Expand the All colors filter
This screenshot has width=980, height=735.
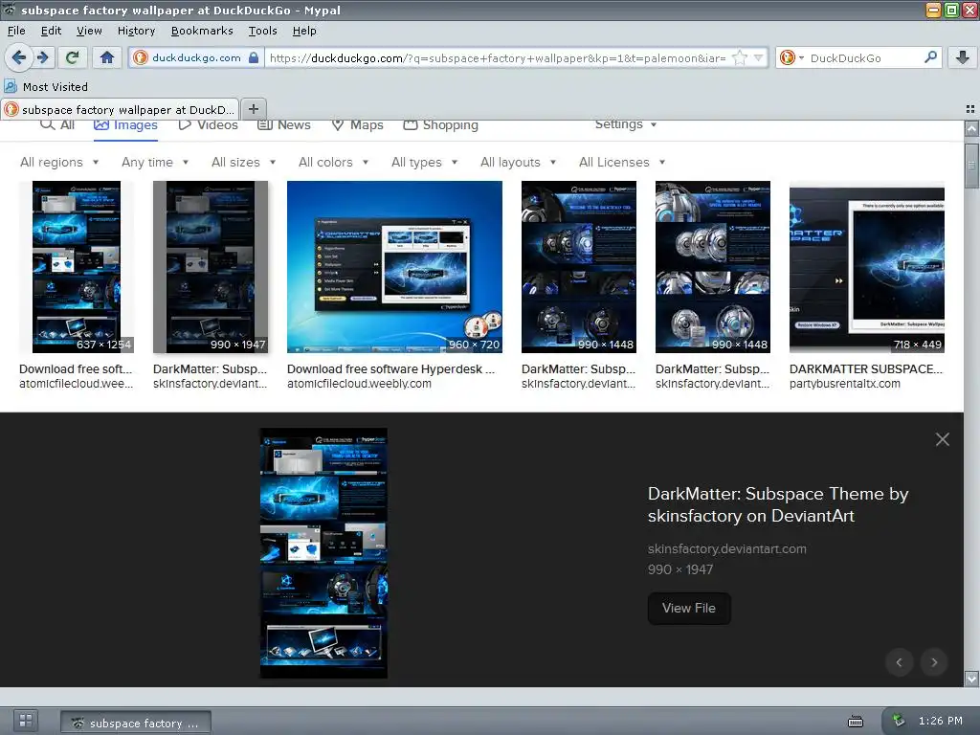(x=334, y=163)
